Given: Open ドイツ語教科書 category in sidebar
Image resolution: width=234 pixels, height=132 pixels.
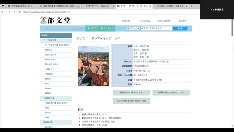Looking at the screenshot, I should (x=56, y=40).
